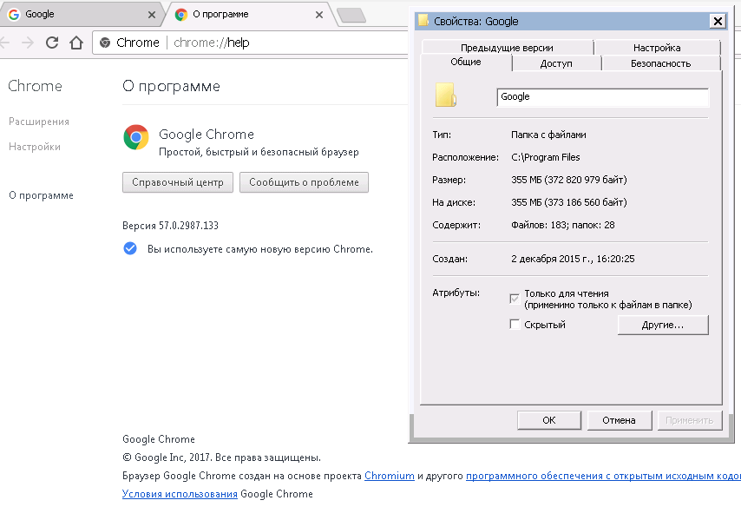Open the Chromium project link

390,476
